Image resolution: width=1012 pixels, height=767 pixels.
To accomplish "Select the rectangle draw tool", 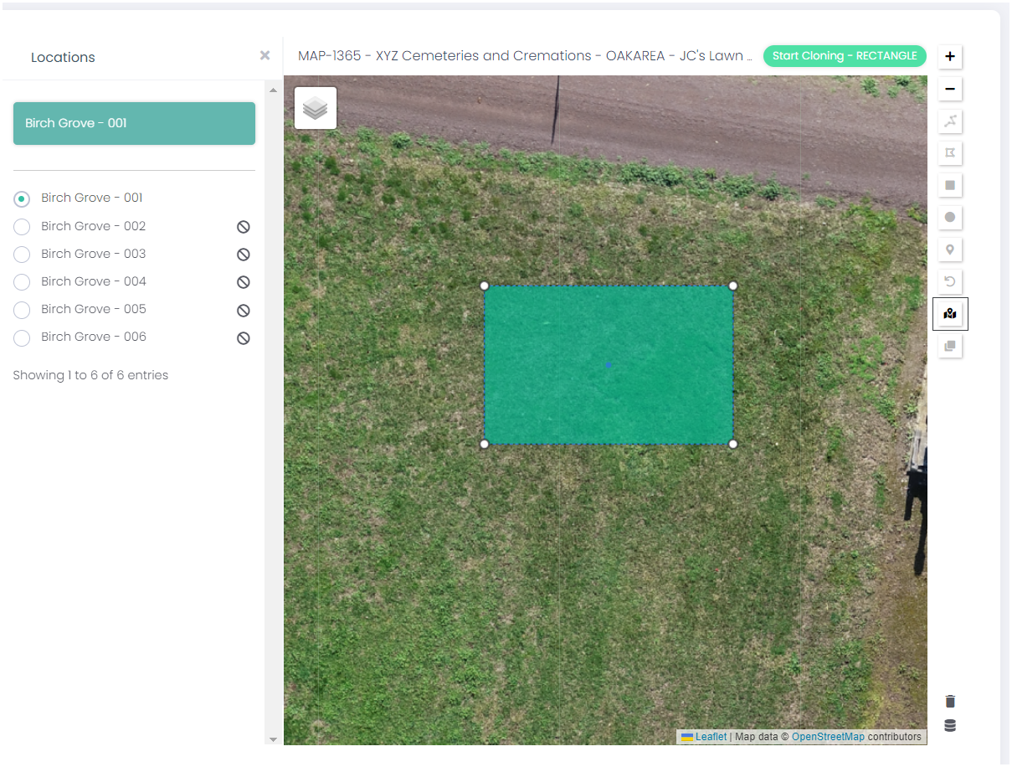I will click(x=950, y=185).
